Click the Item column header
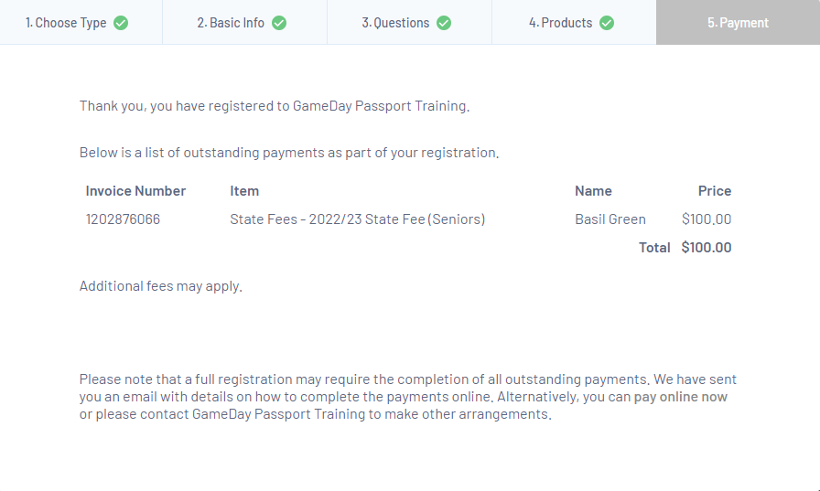This screenshot has width=820, height=491. tap(244, 191)
